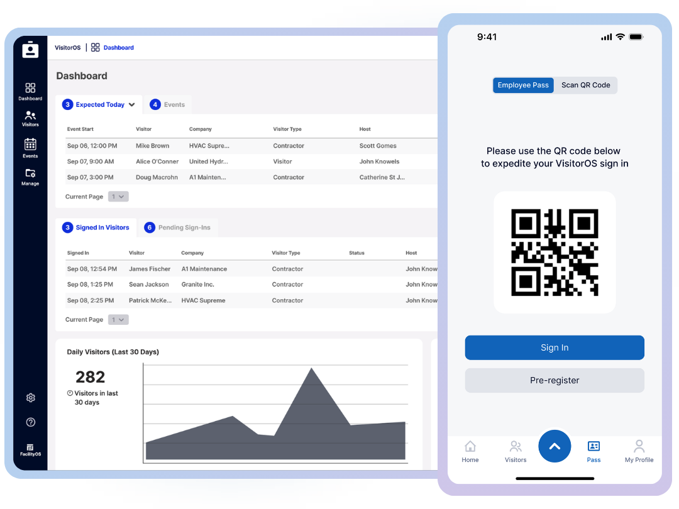Screen dimensions: 679x509
Task: Switch to the Pending Sign-Ins tab
Action: (177, 227)
